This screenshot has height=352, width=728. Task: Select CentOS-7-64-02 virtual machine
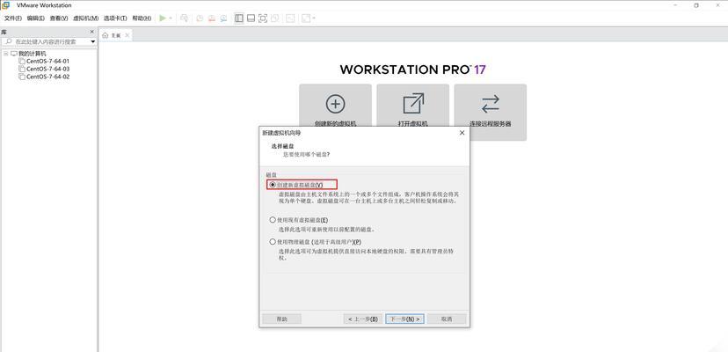[47, 77]
